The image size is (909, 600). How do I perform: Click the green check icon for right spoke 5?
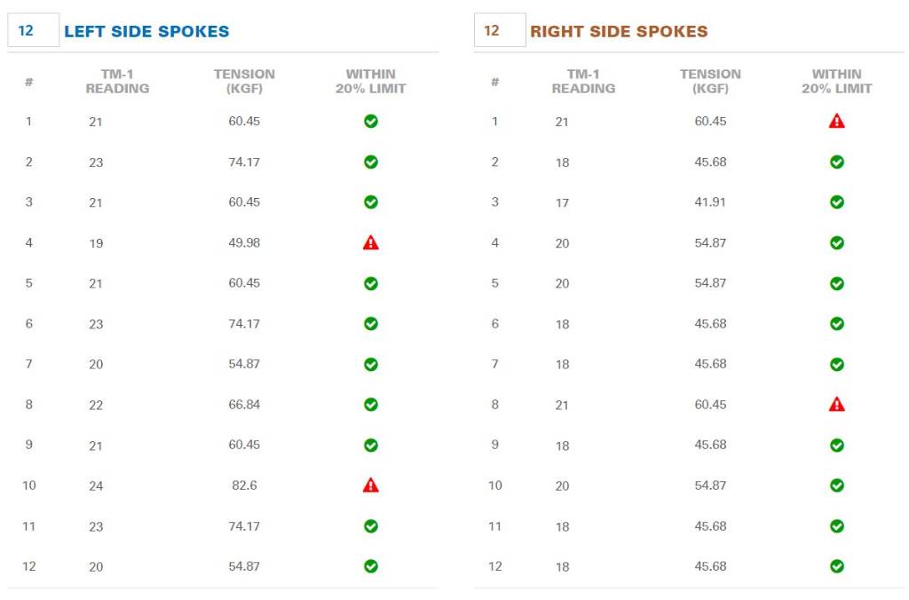(x=836, y=283)
